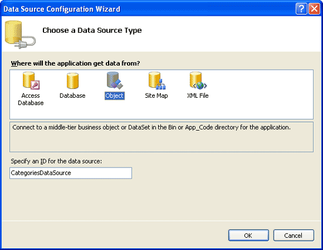Confirm the selection with OK
The width and height of the screenshot is (323, 250).
point(248,235)
